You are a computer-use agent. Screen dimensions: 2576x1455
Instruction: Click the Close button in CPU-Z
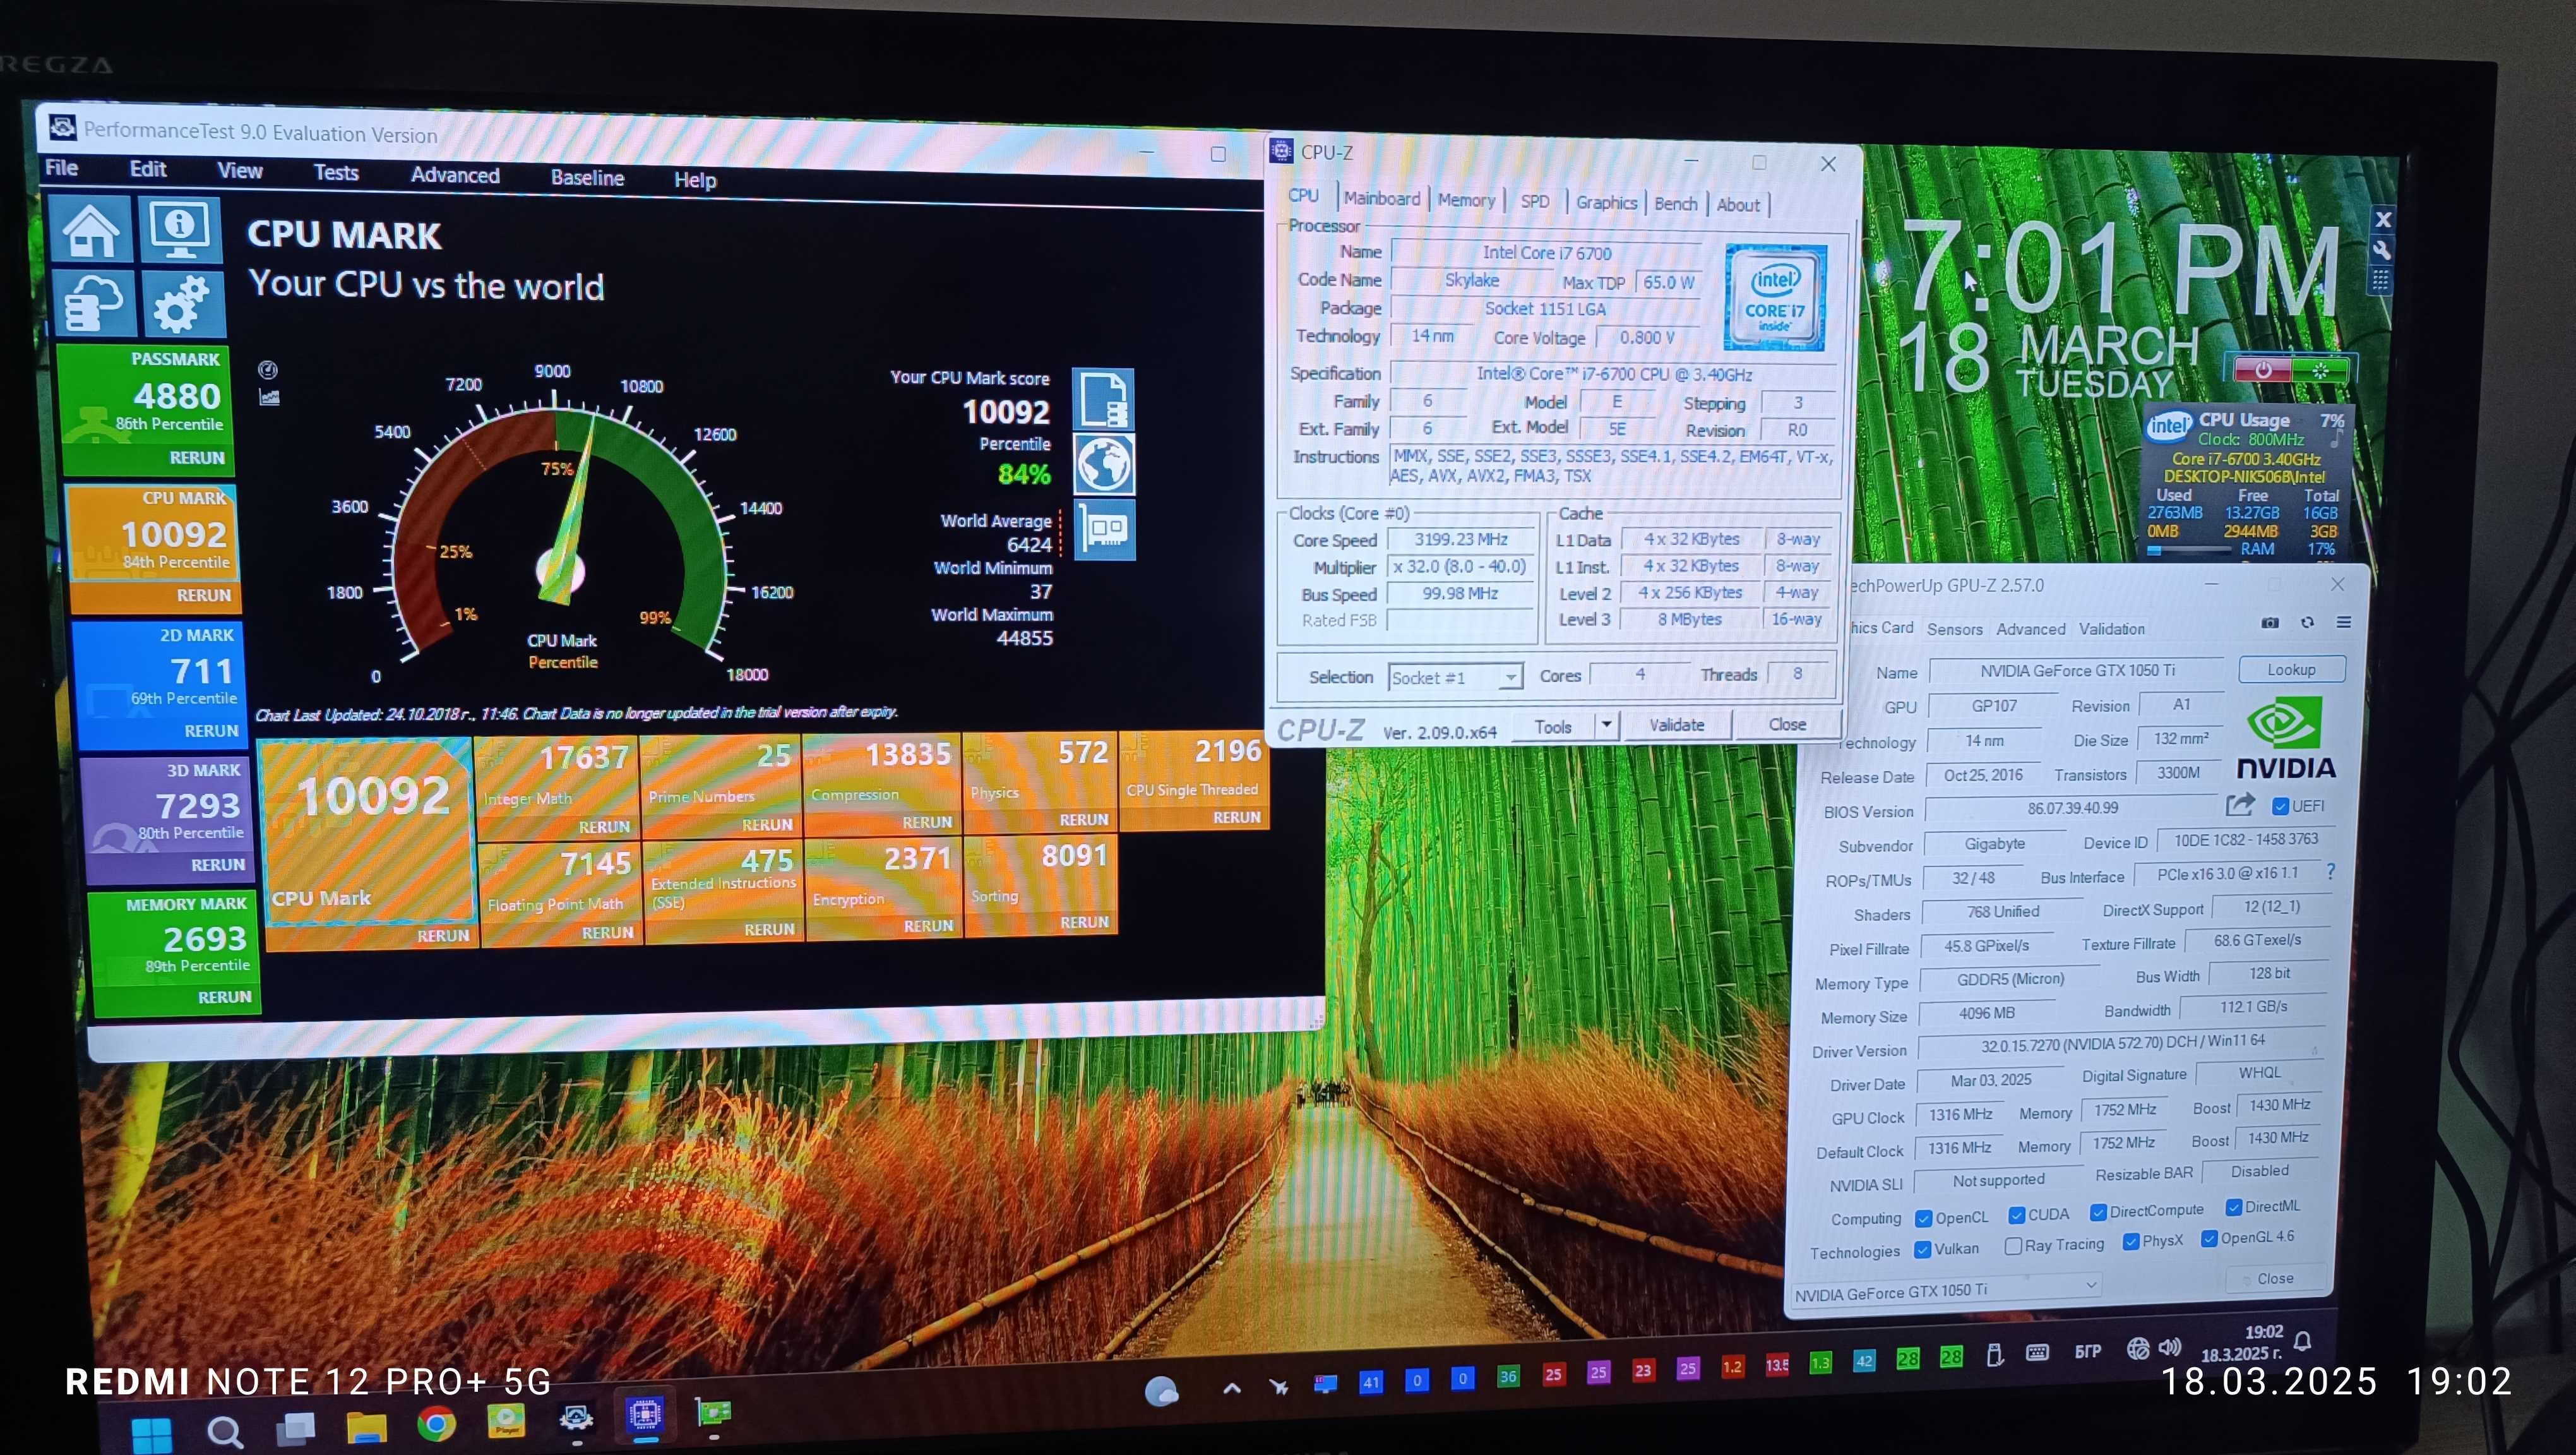1787,724
